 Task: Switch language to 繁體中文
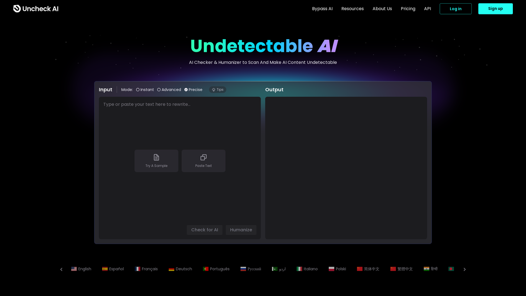(x=401, y=269)
